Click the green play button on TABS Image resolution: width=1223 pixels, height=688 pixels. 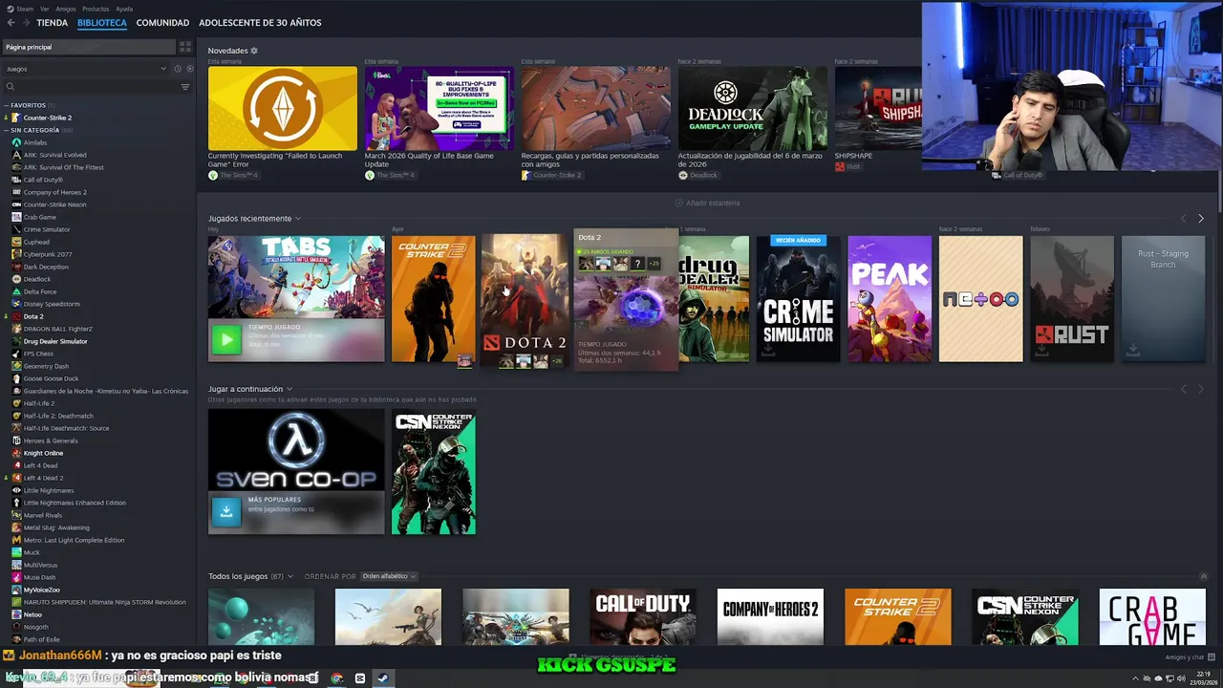coord(226,340)
